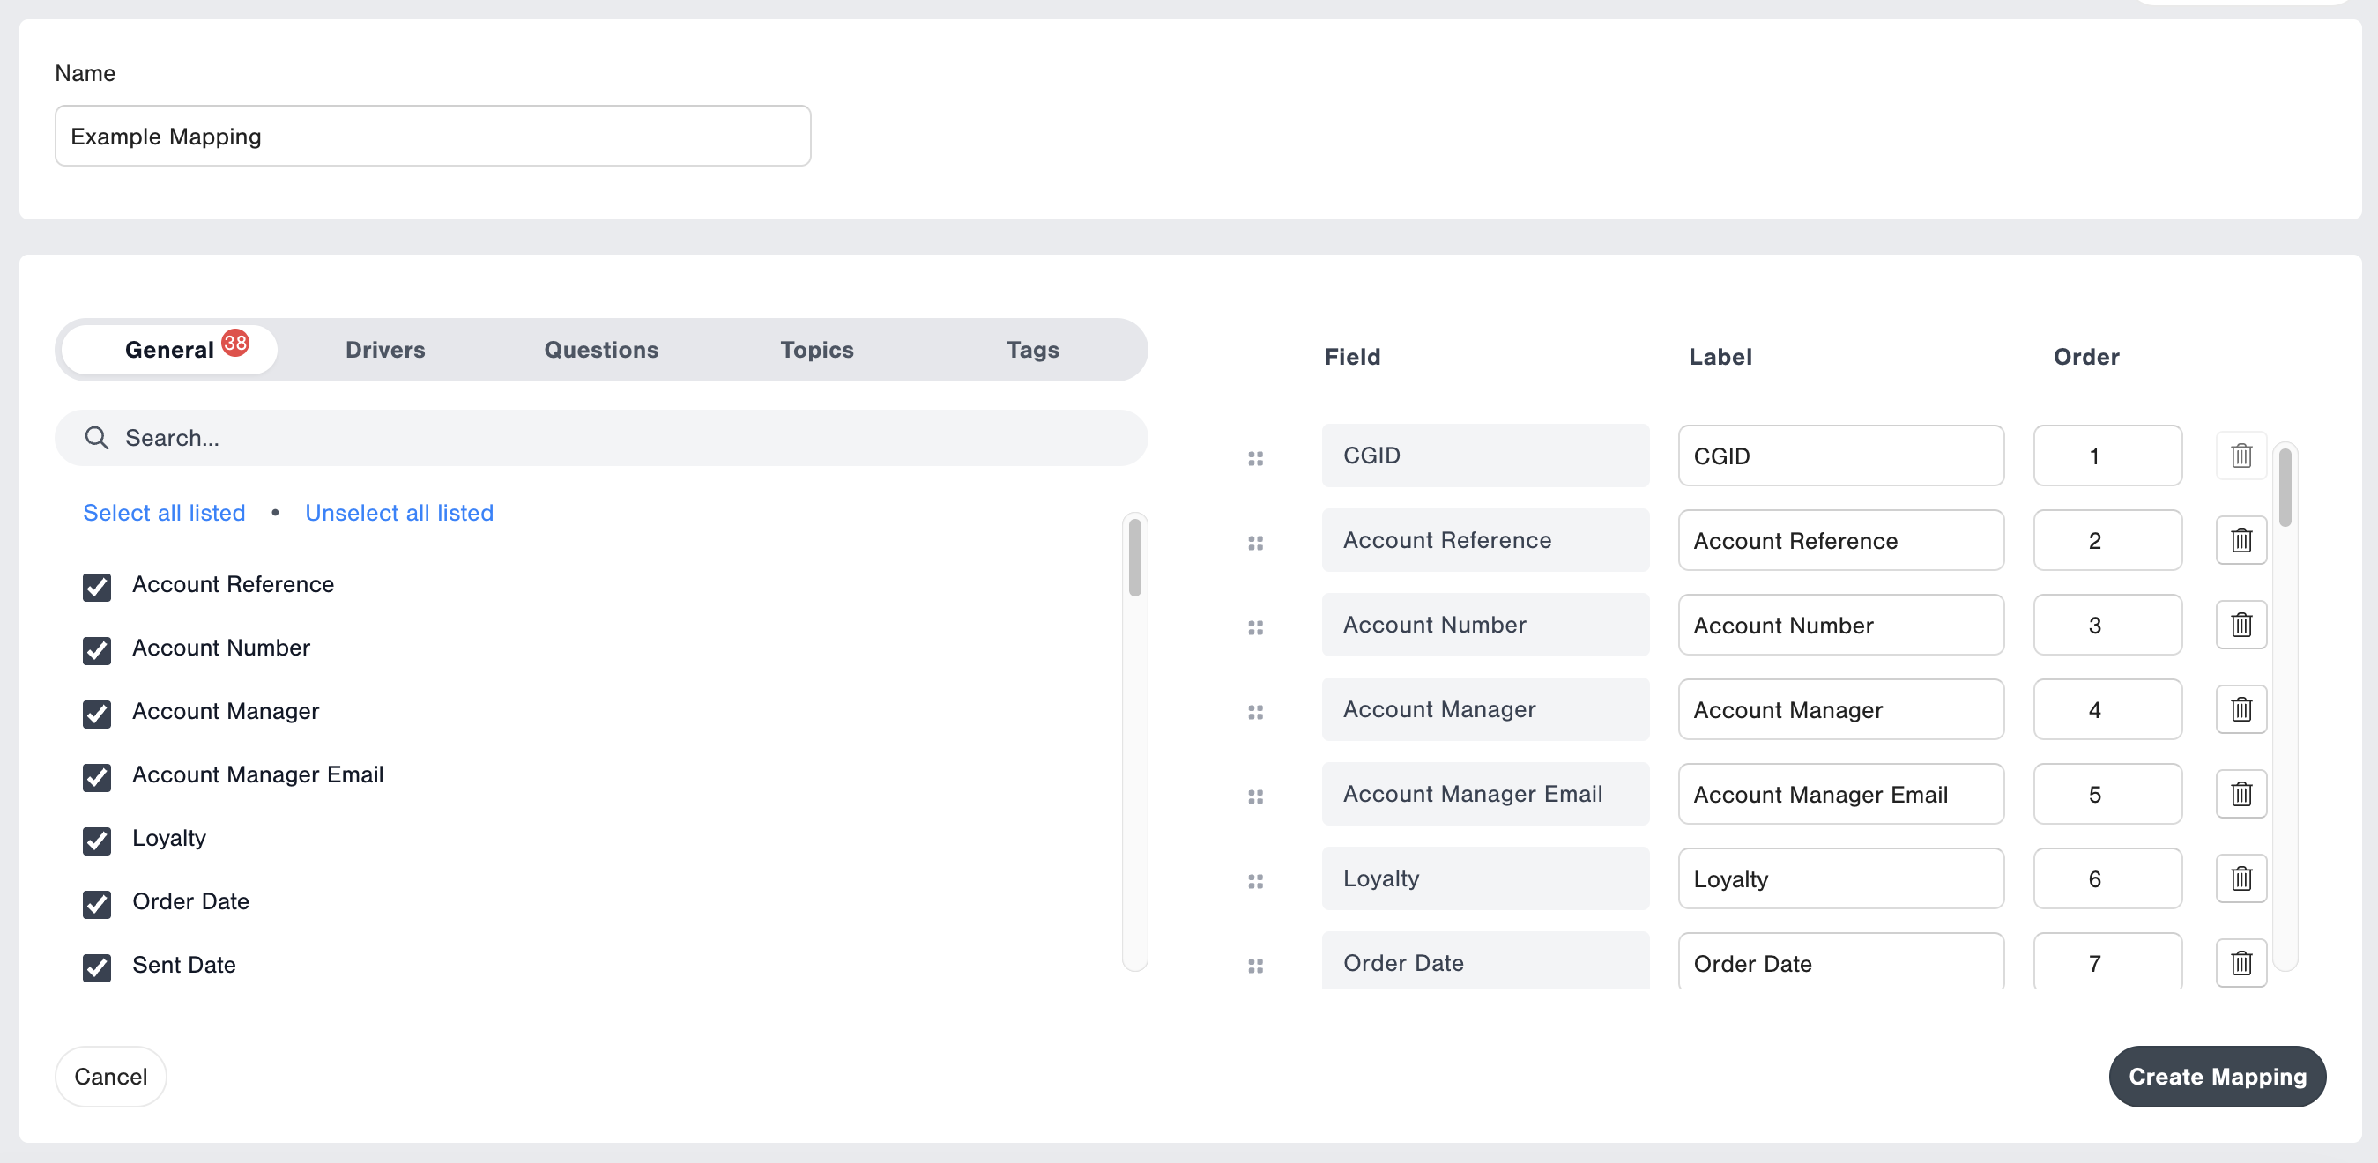Image resolution: width=2378 pixels, height=1163 pixels.
Task: Switch to the Drivers tab
Action: point(385,350)
